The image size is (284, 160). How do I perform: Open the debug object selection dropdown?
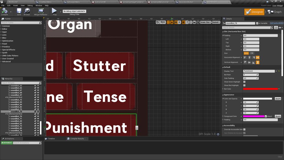[x=74, y=11]
